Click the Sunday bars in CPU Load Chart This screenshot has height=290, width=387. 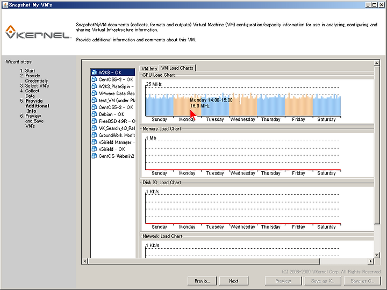click(x=160, y=106)
